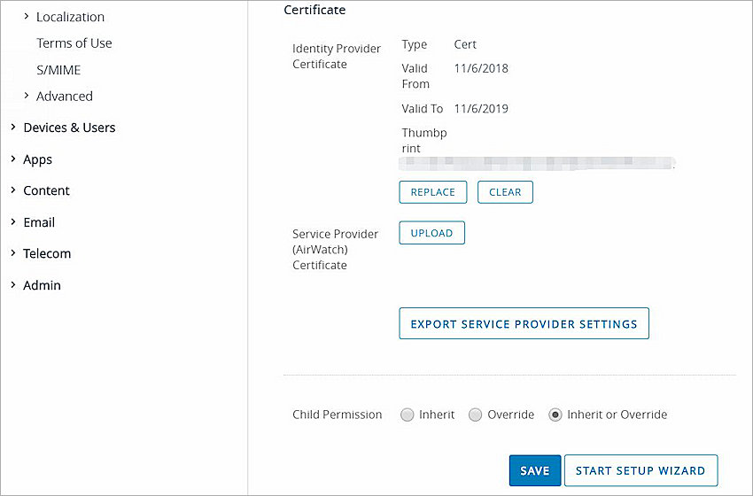The height and width of the screenshot is (496, 753).
Task: Expand the Content section chevron
Action: click(13, 190)
